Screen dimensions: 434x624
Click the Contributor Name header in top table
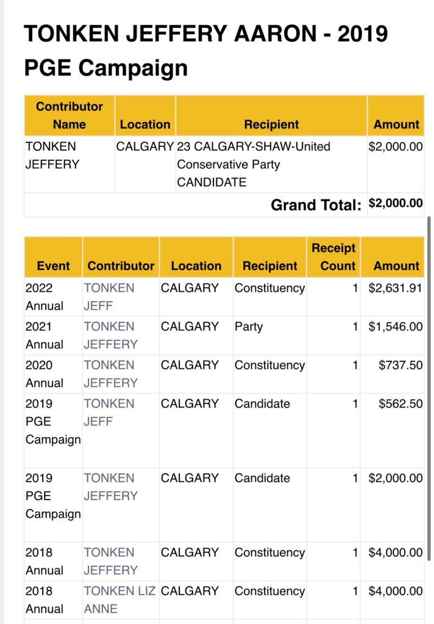69,115
